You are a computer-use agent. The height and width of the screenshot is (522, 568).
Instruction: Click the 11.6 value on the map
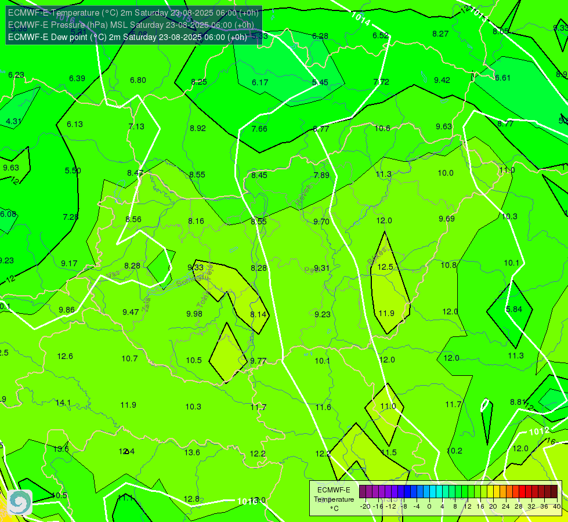323,407
